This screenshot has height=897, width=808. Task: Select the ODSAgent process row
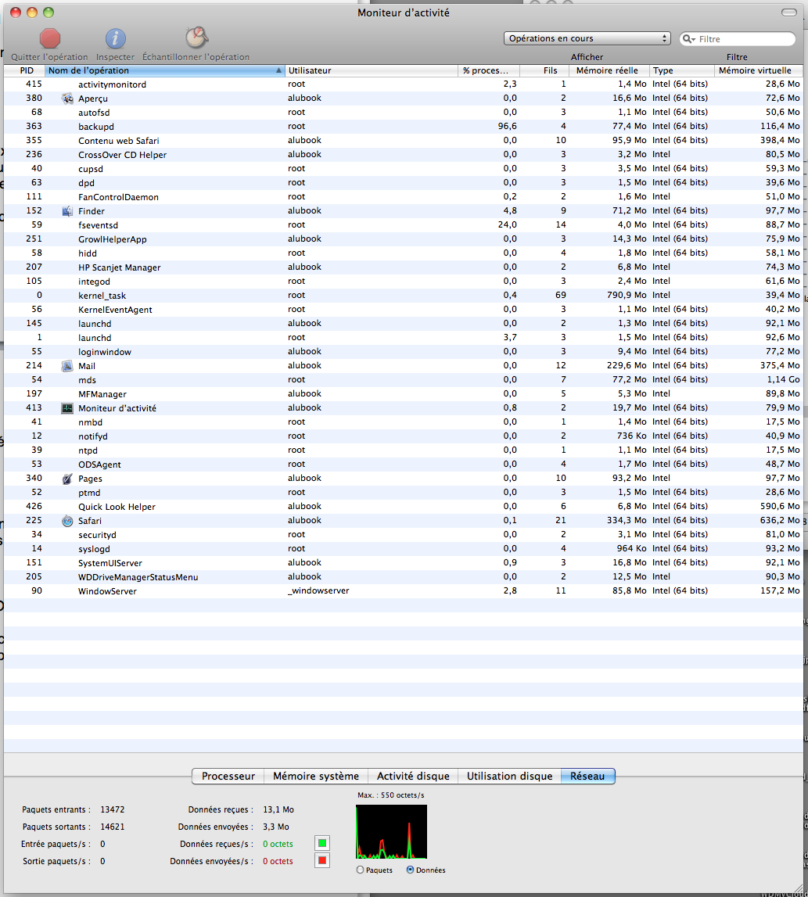404,464
